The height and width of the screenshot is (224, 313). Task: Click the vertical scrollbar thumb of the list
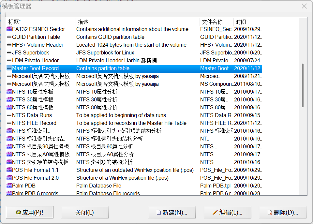pos(303,85)
